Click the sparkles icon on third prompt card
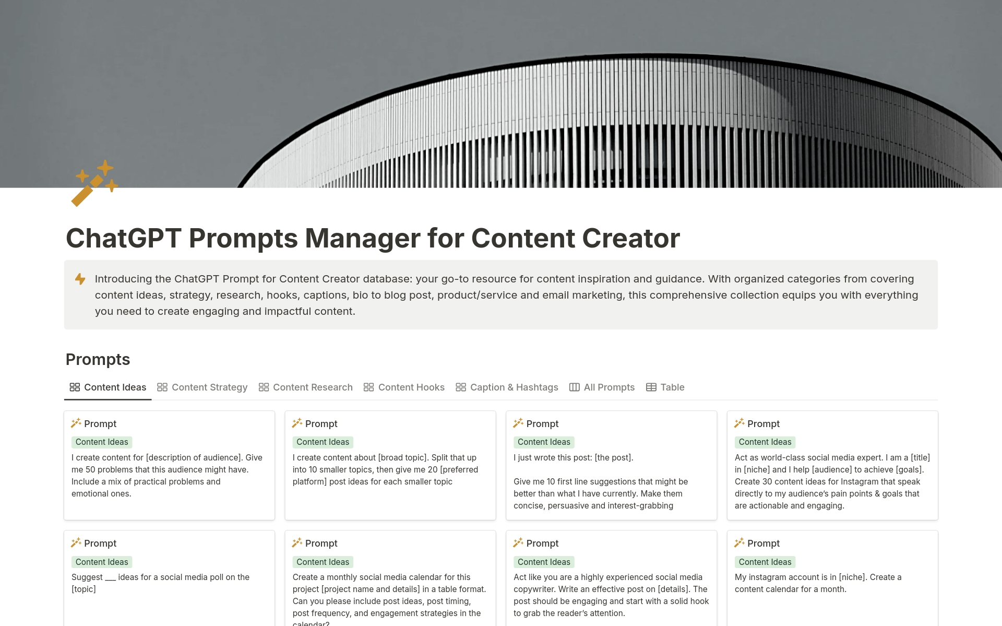This screenshot has width=1002, height=626. point(518,423)
